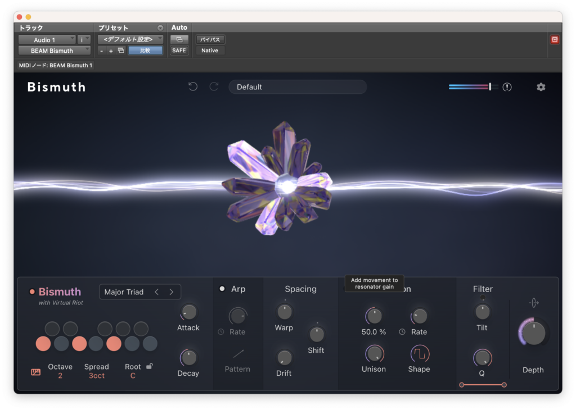Image resolution: width=576 pixels, height=410 pixels.
Task: Click the SAFE button
Action: pyautogui.click(x=179, y=50)
